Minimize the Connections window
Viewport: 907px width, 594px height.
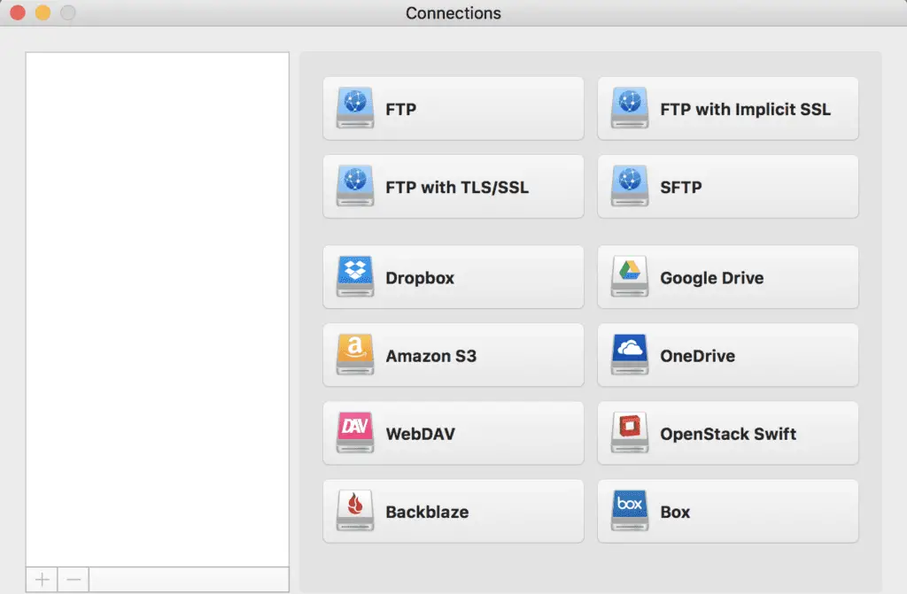pos(43,12)
